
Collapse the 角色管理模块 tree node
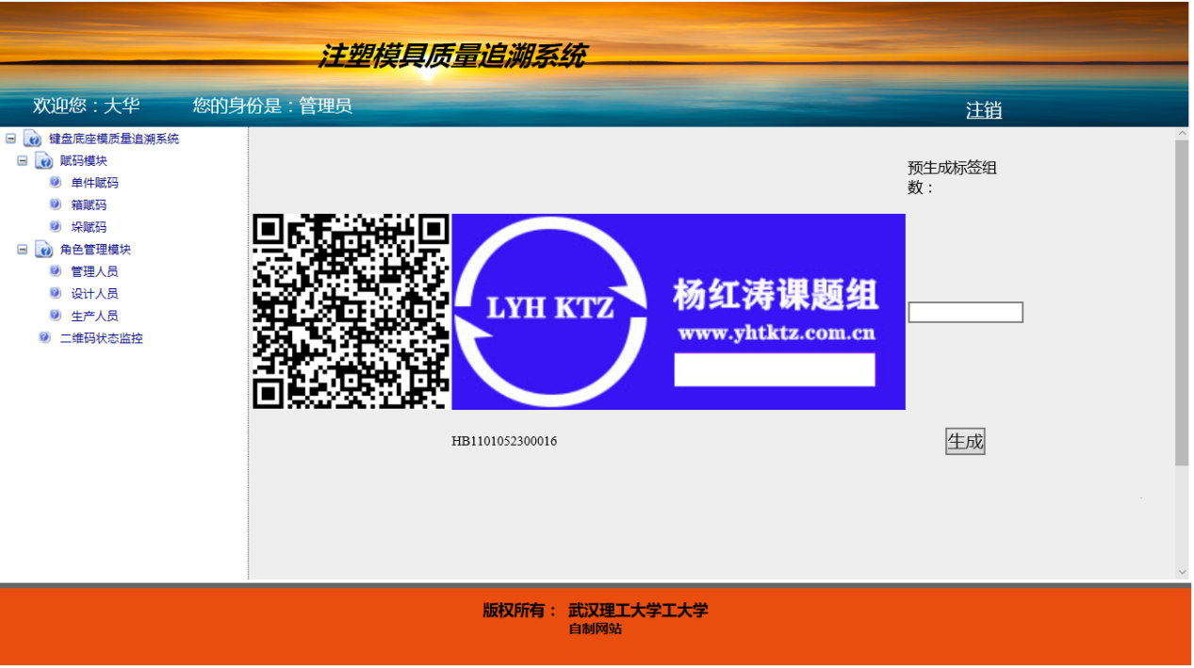coord(22,250)
